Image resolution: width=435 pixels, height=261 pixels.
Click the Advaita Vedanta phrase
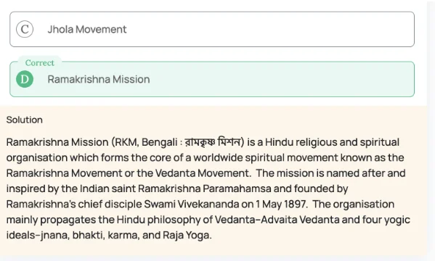pyautogui.click(x=300, y=220)
